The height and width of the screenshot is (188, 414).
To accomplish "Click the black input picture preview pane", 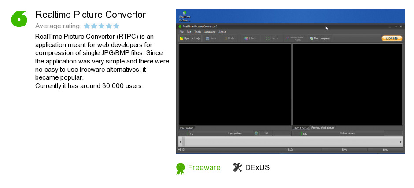I will (x=235, y=85).
